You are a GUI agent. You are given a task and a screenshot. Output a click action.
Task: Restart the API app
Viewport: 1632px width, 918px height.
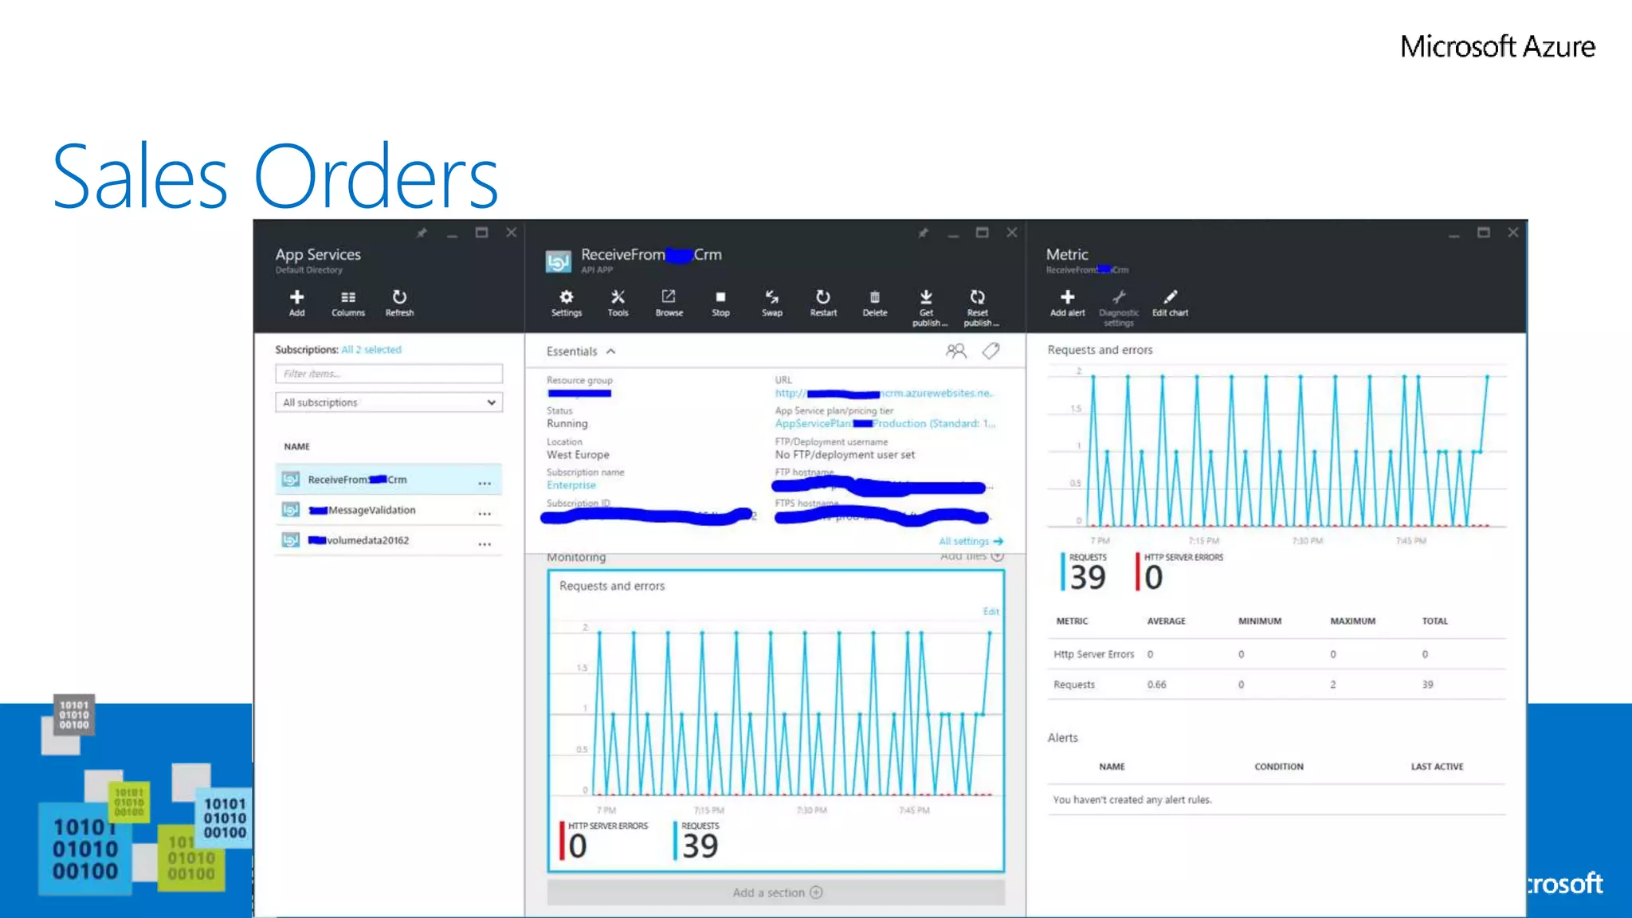tap(823, 302)
